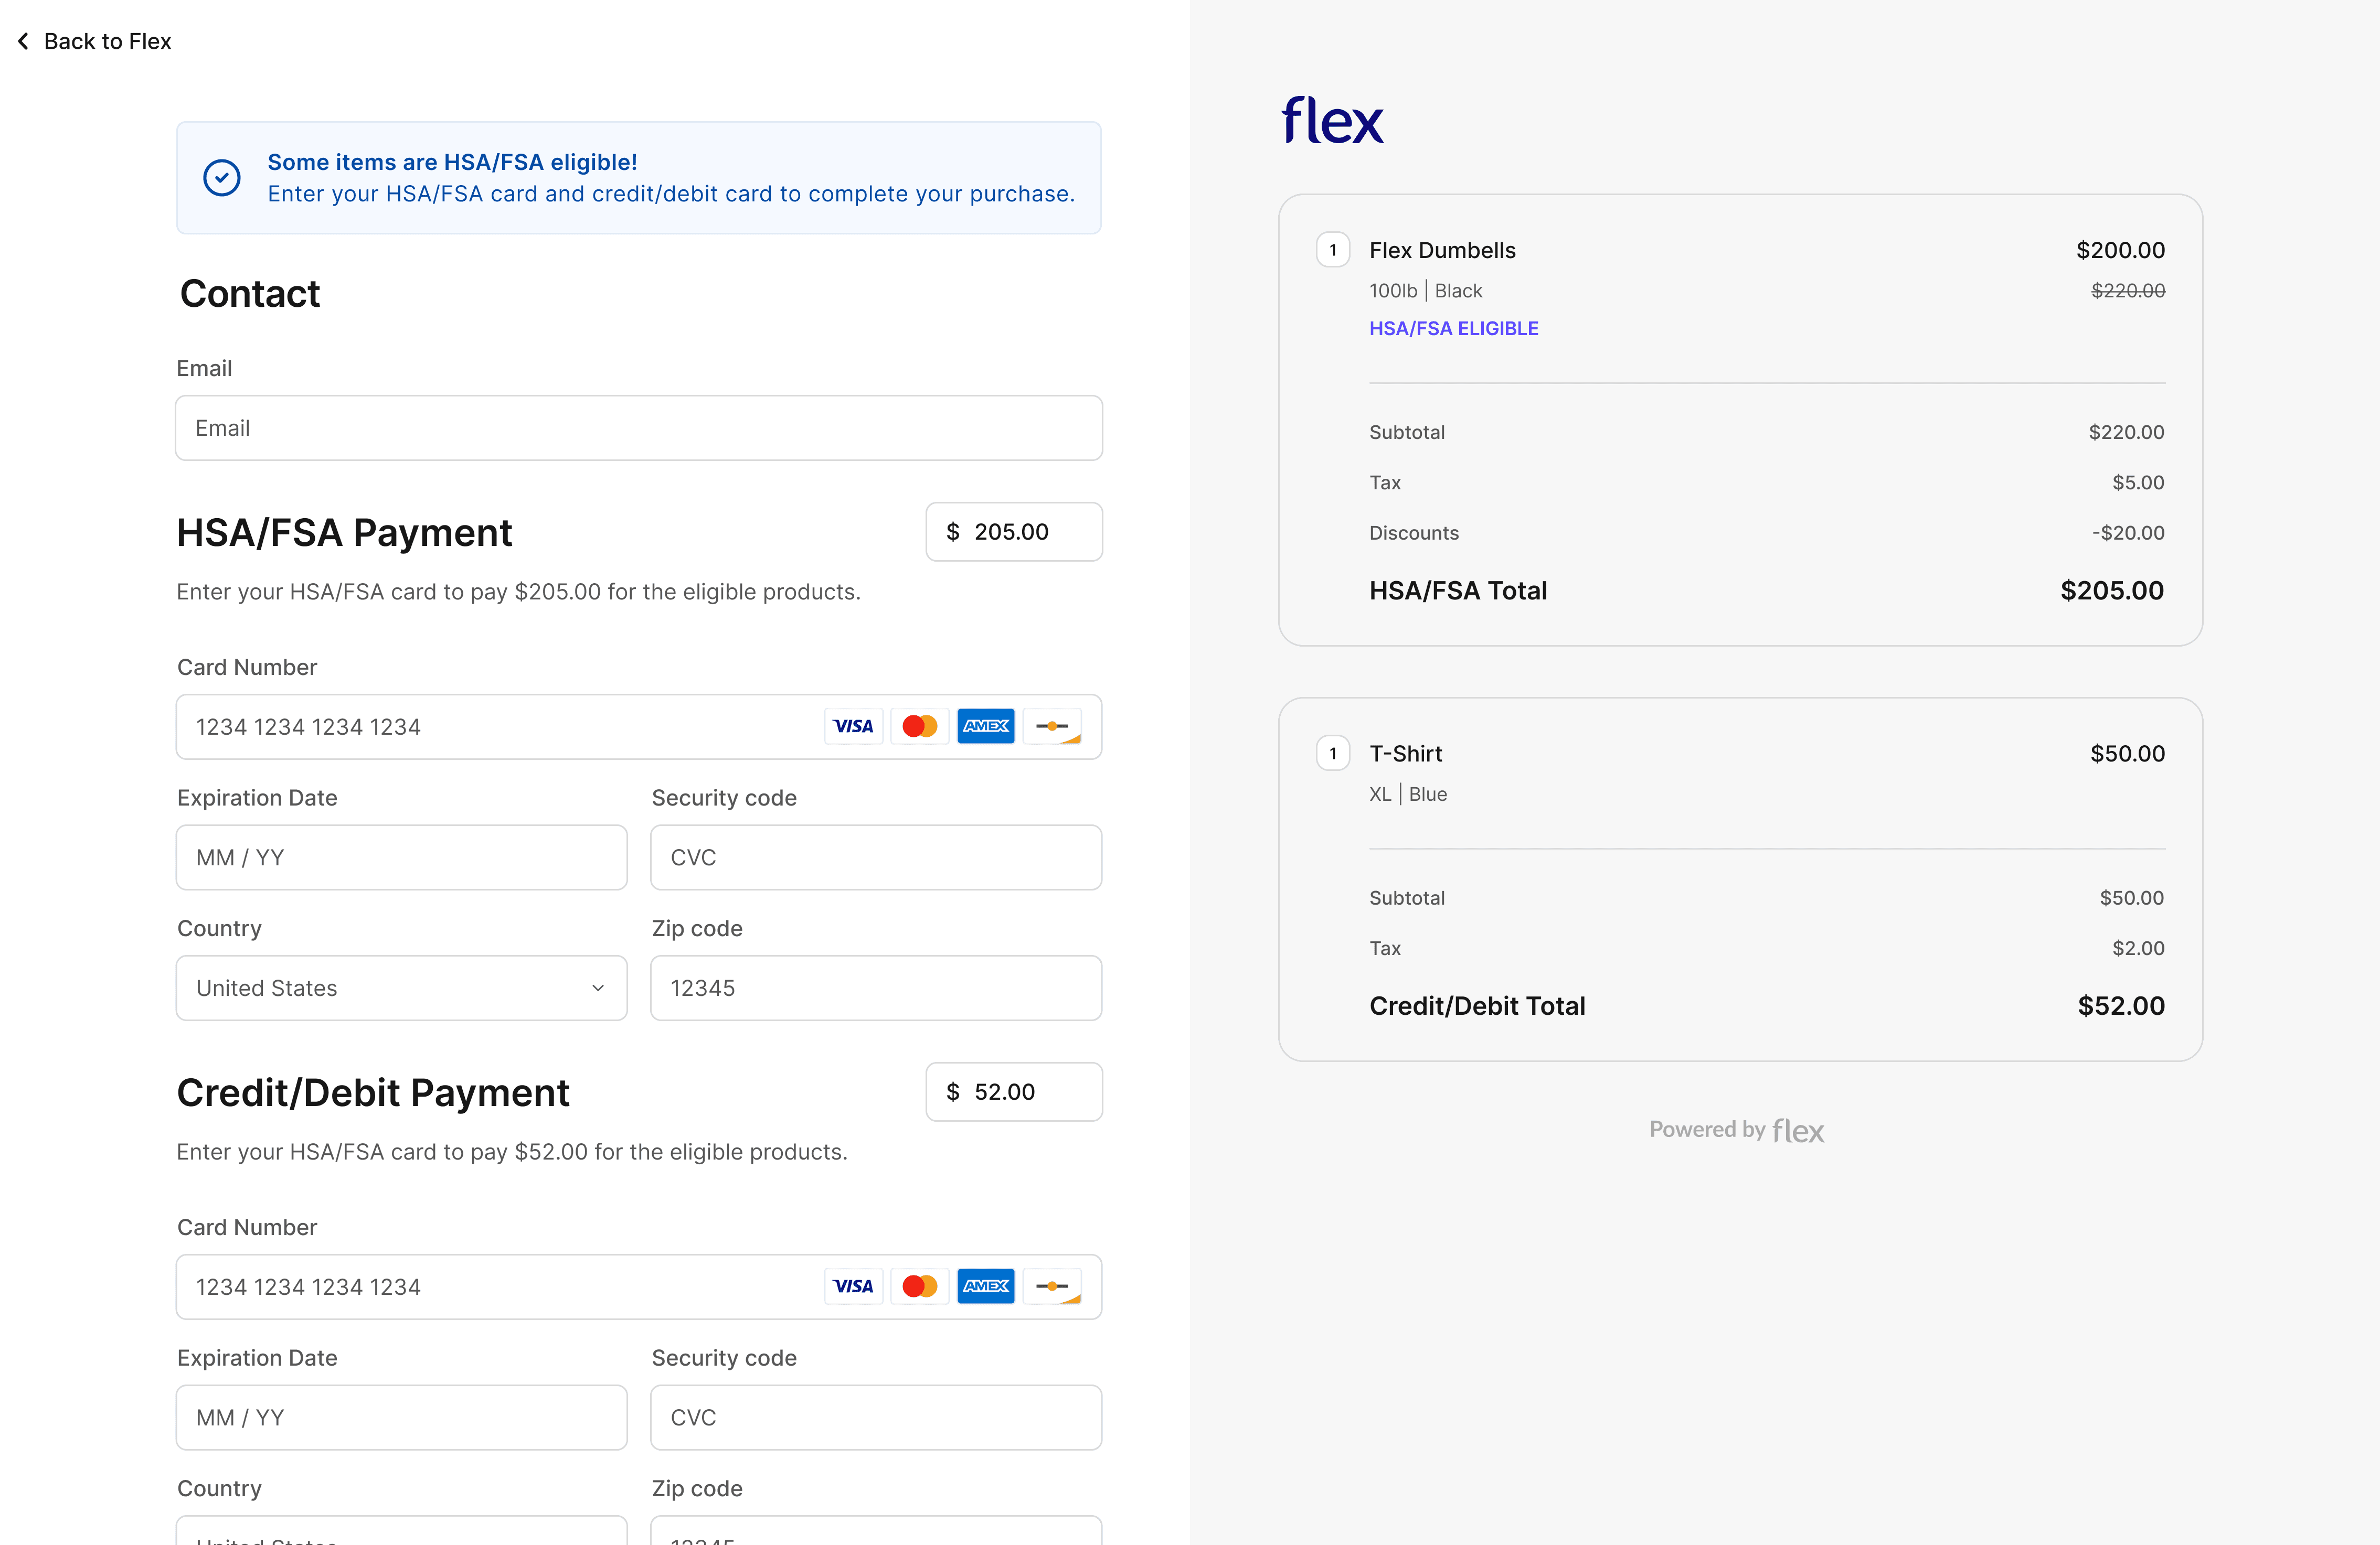Click the Amex icon in HSA/FSA card field

pyautogui.click(x=985, y=726)
